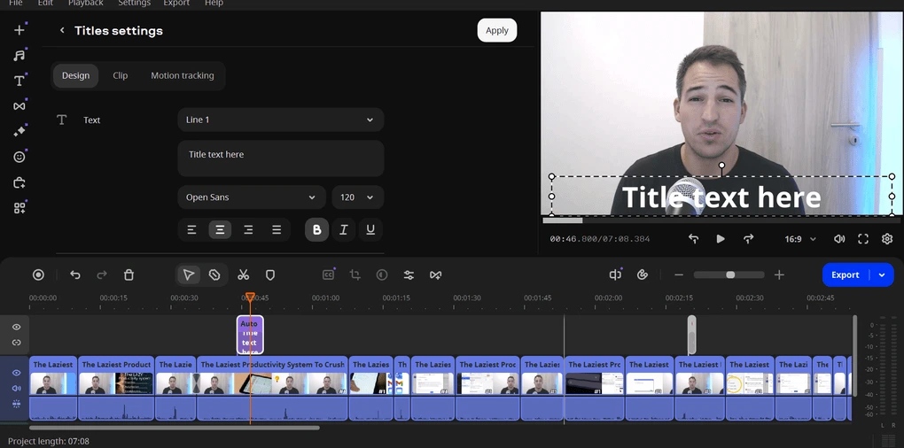Open the Settings menu

[135, 3]
